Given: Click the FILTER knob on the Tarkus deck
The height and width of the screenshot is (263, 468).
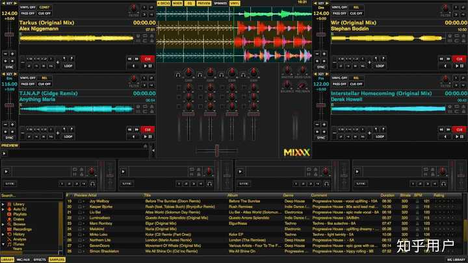Looking at the screenshot, I should [134, 8].
